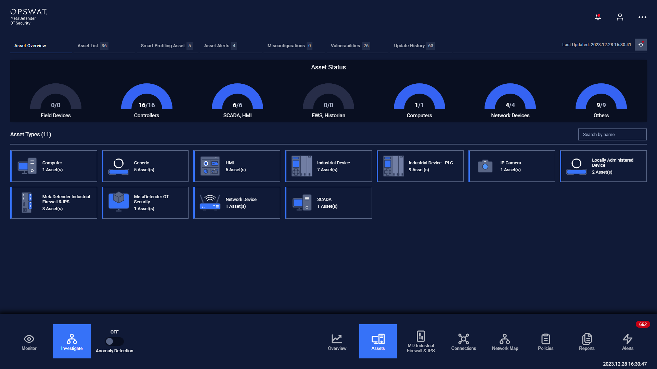Click the '5 Asset(s)' text under HMI
The image size is (657, 369).
pyautogui.click(x=235, y=170)
